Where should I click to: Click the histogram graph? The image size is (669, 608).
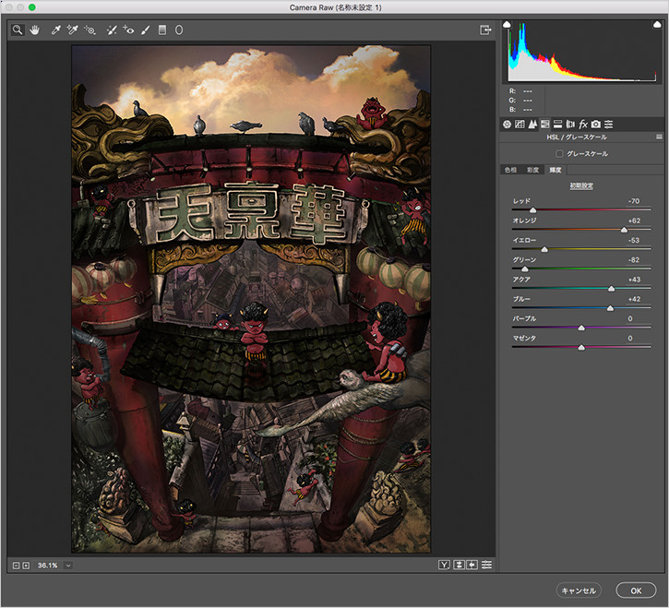[582, 51]
